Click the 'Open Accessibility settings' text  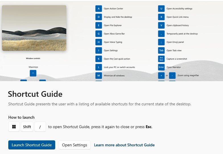pyautogui.click(x=179, y=9)
